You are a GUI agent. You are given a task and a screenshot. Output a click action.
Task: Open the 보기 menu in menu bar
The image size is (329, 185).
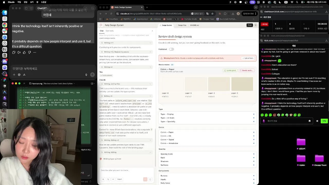[x=32, y=2]
